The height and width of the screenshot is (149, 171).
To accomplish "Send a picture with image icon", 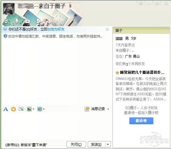I will pyautogui.click(x=29, y=109).
